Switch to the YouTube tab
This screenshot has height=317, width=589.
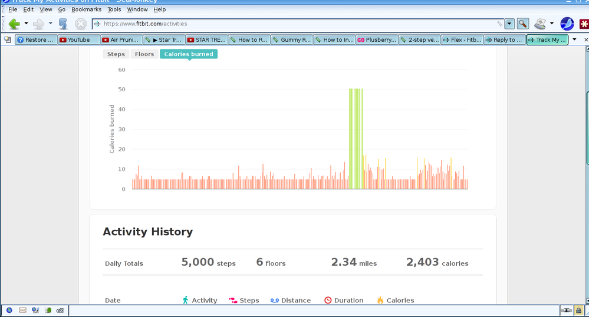(78, 39)
